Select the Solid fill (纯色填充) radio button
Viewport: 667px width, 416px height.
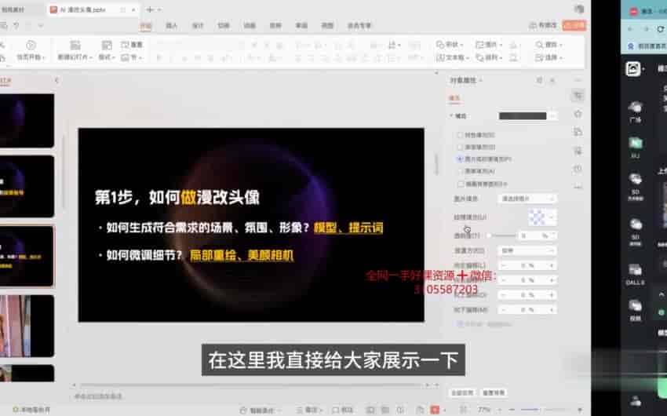click(459, 135)
